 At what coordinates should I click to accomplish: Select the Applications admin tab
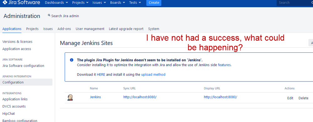click(12, 29)
